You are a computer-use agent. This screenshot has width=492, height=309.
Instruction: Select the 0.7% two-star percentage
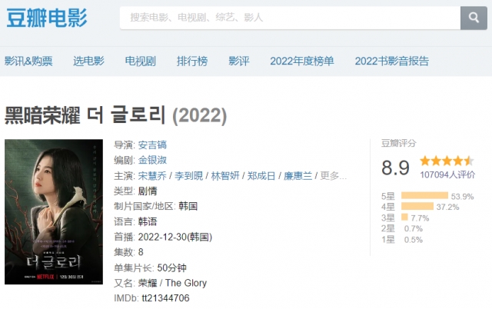[x=414, y=229]
